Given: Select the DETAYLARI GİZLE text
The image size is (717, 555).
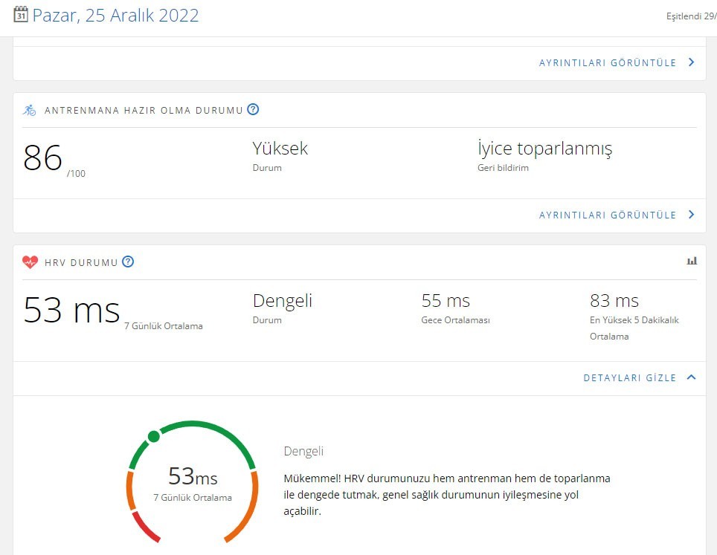Looking at the screenshot, I should pos(629,378).
